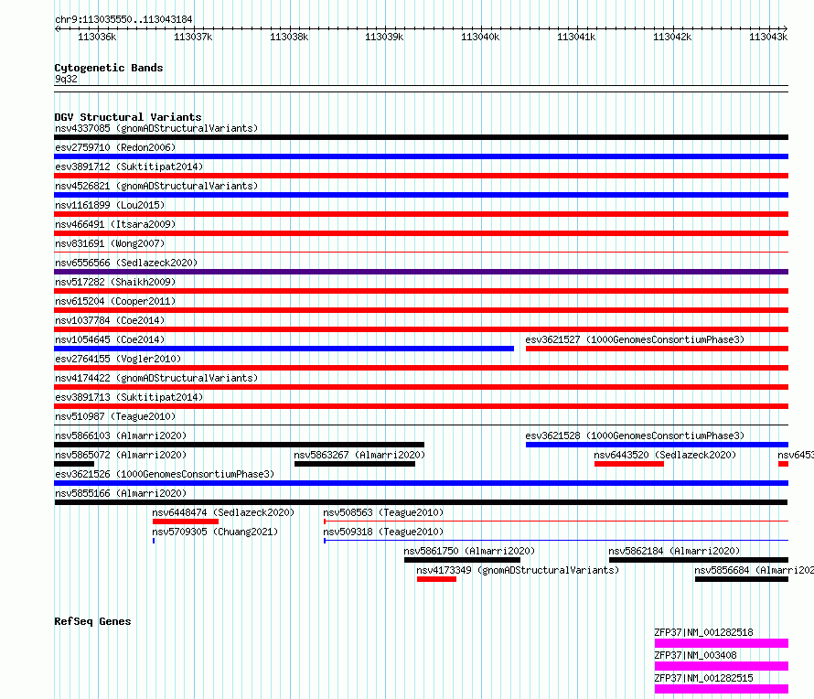Image resolution: width=814 pixels, height=699 pixels.
Task: Select the 9q32 cytogenetic band label
Action: (66, 79)
